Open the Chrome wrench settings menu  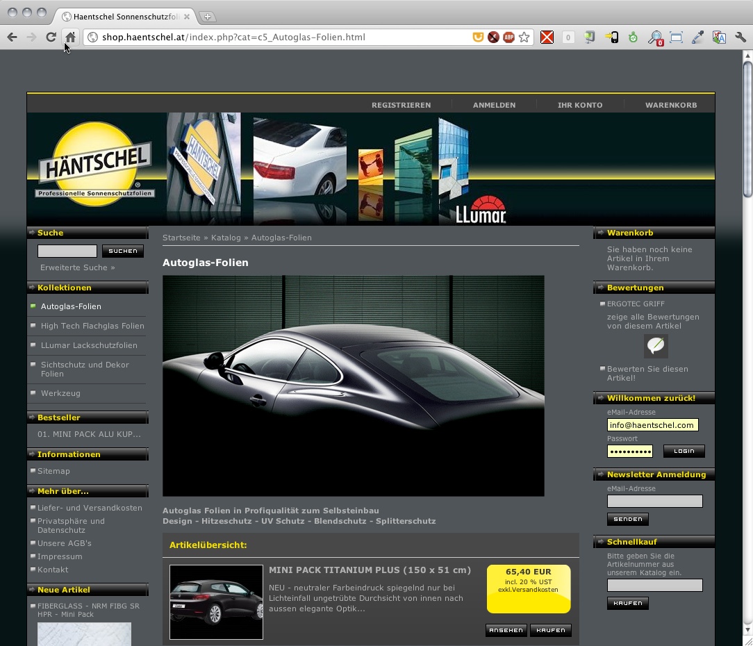[740, 37]
